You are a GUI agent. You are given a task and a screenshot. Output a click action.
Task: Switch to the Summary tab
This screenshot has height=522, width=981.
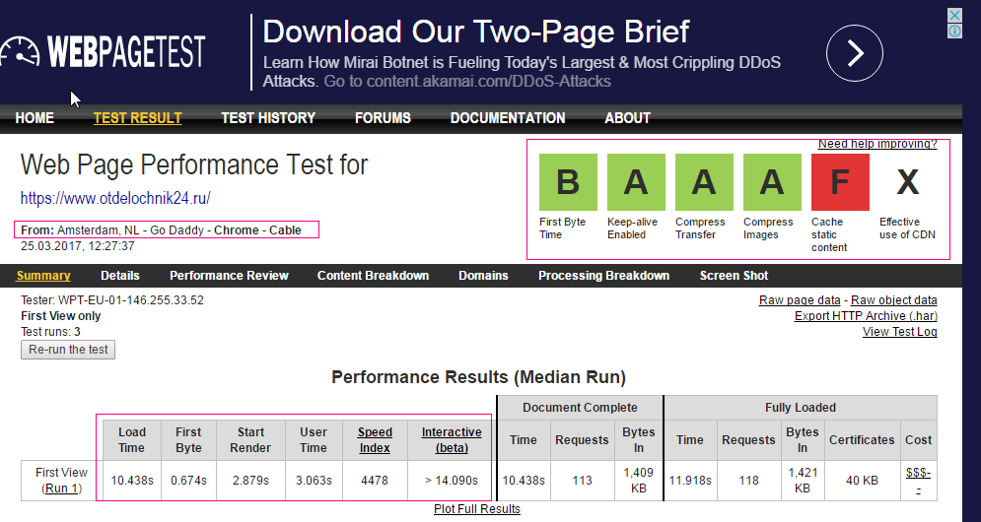(43, 276)
